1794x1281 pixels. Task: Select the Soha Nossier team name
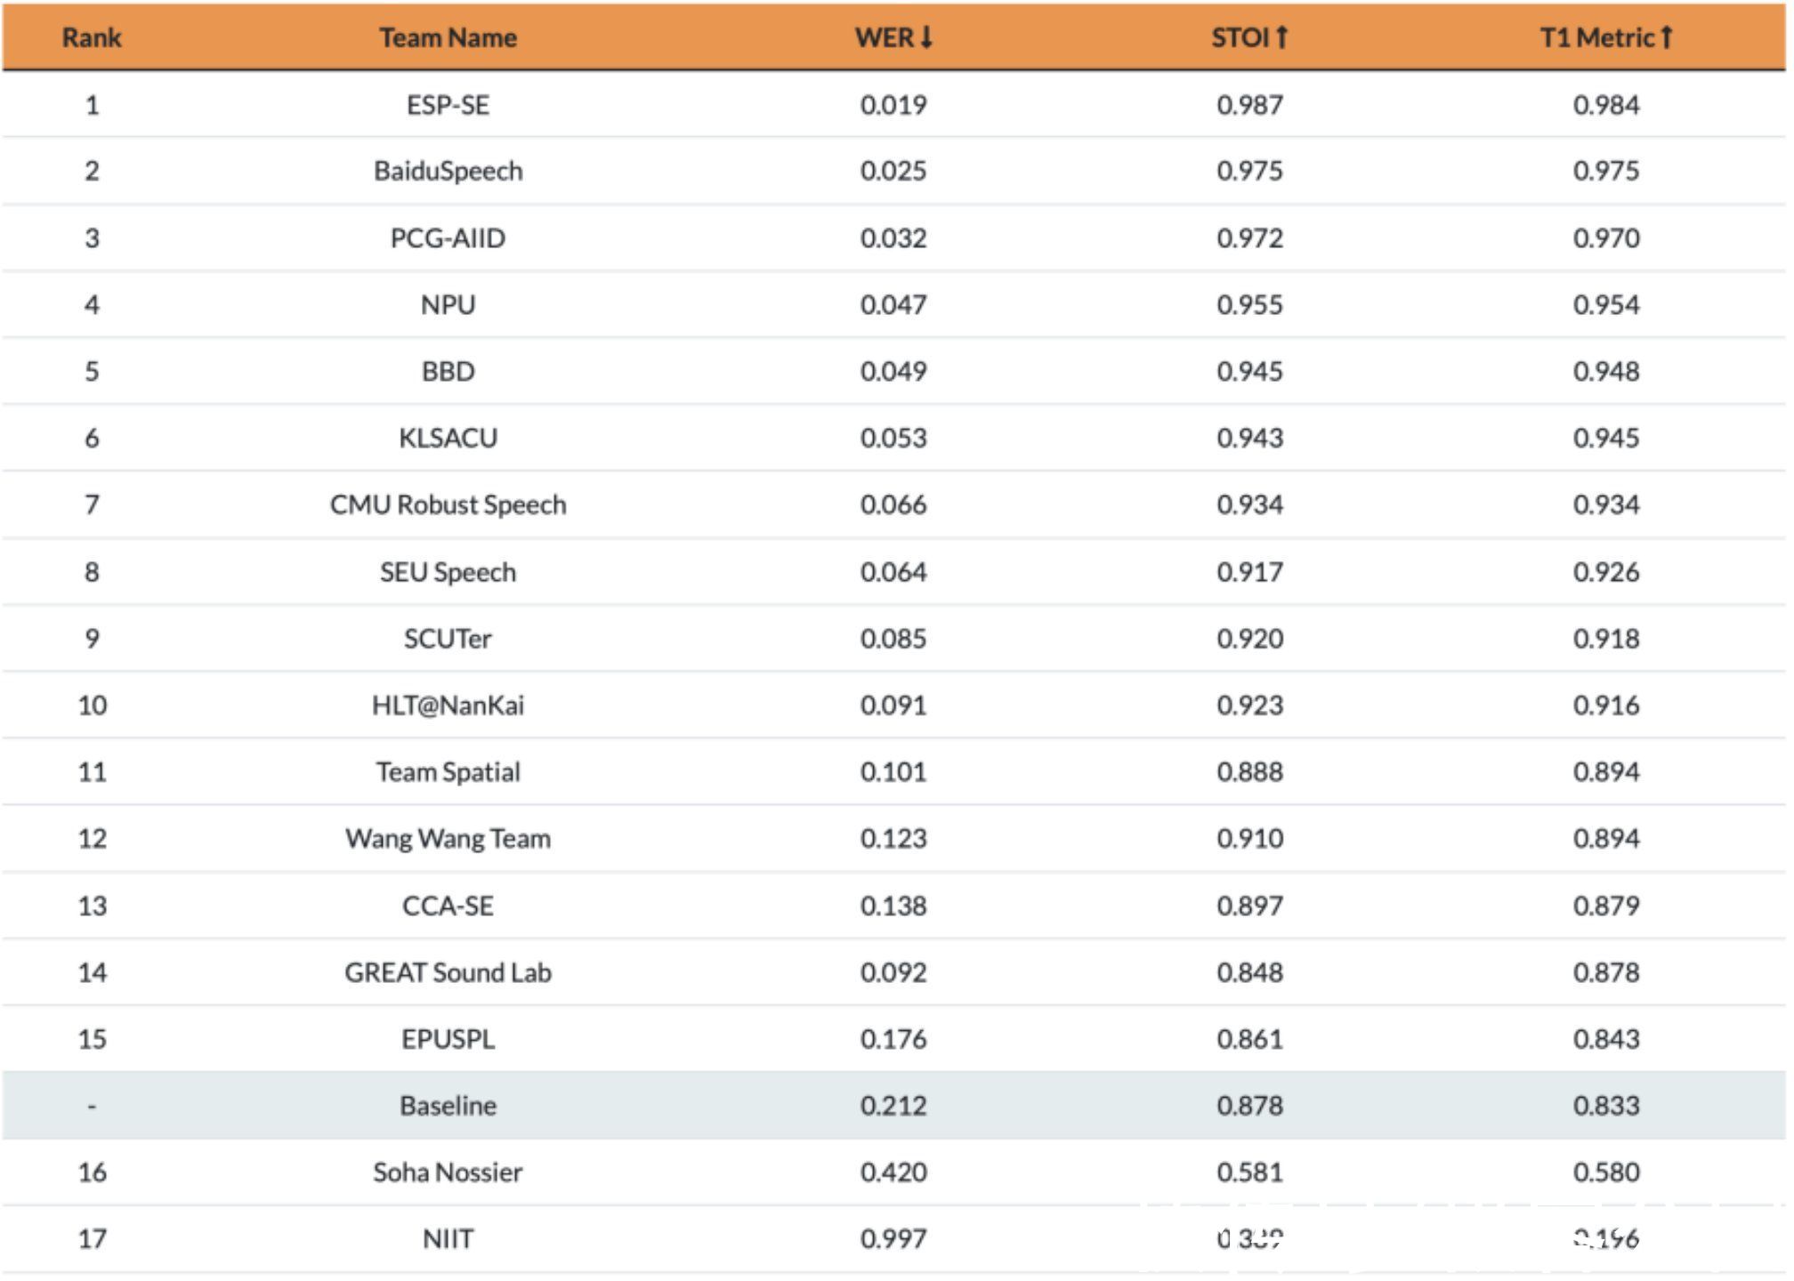pyautogui.click(x=448, y=1172)
